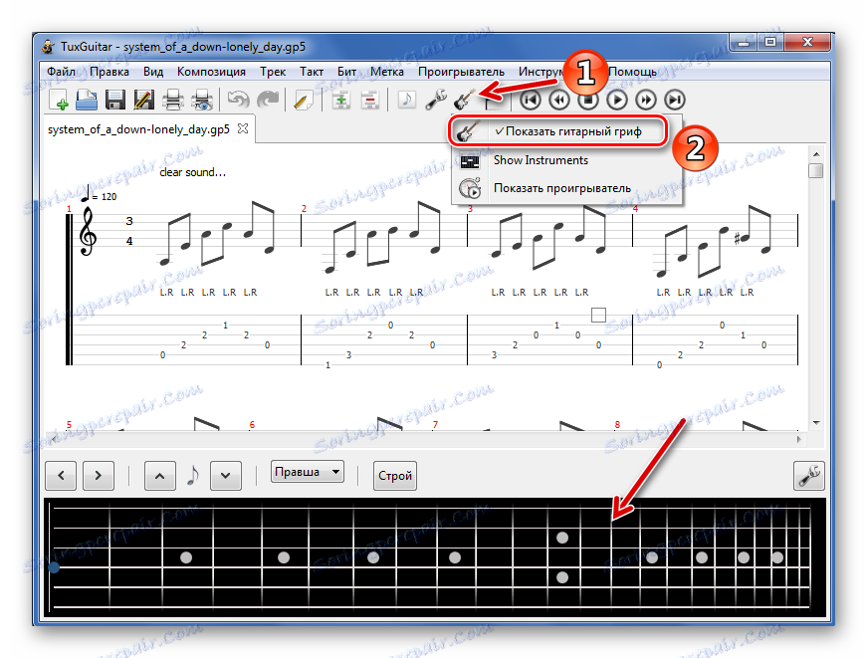Close the system_of_a_down-lonely_day.gp5 tab

pos(242,128)
